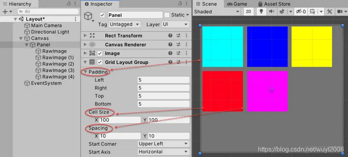Open grid settings dropdown arrow
Viewport: 348px width, 157px height.
321,12
